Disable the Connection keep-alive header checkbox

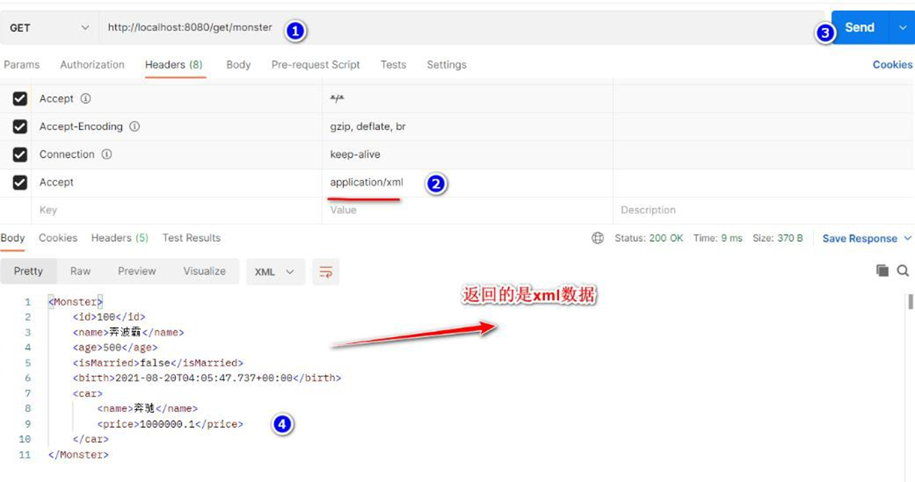click(20, 154)
